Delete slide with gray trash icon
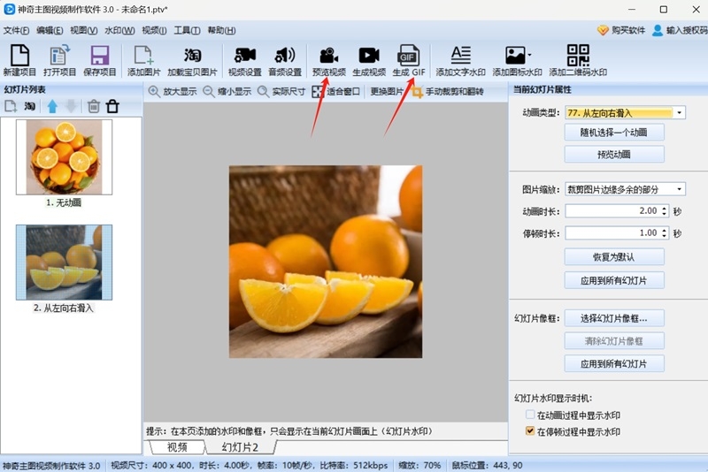The height and width of the screenshot is (472, 708). (x=94, y=106)
